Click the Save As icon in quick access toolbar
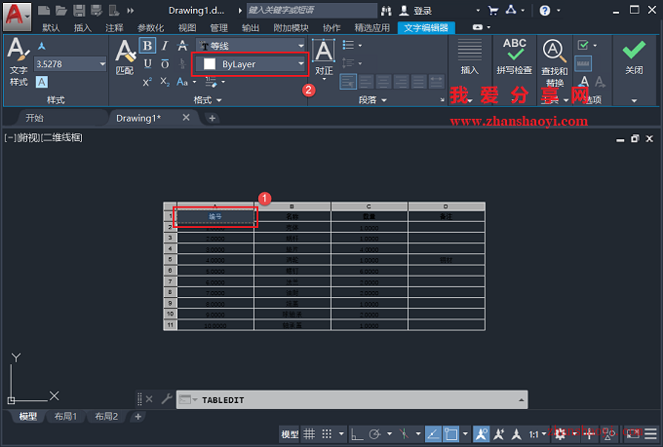Viewport: 663px width, 447px height. (x=97, y=10)
